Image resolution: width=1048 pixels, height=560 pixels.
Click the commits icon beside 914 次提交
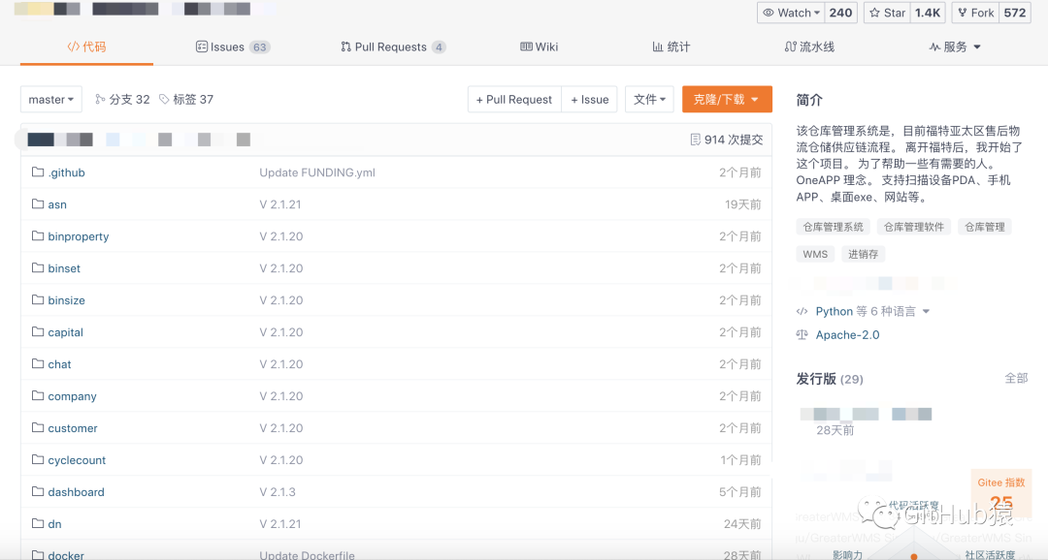(695, 140)
